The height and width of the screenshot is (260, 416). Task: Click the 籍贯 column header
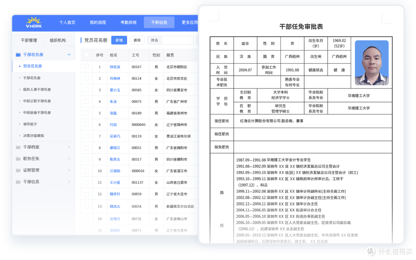[170, 55]
